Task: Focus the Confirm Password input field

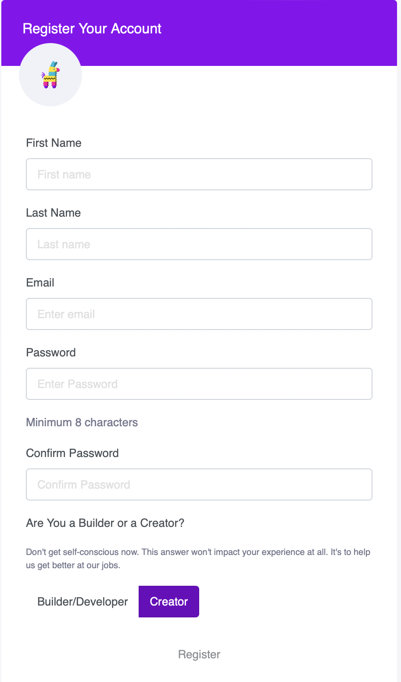Action: [199, 485]
